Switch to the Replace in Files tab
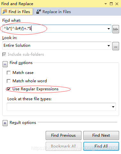This screenshot has height=154, width=121. click(x=54, y=12)
